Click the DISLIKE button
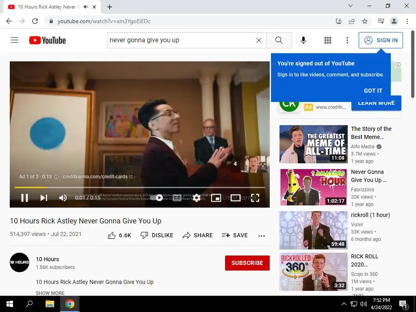 [157, 235]
